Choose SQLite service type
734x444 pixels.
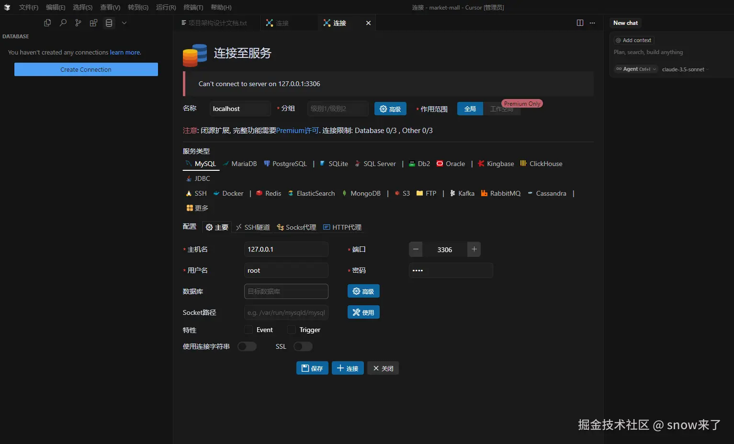pyautogui.click(x=334, y=164)
